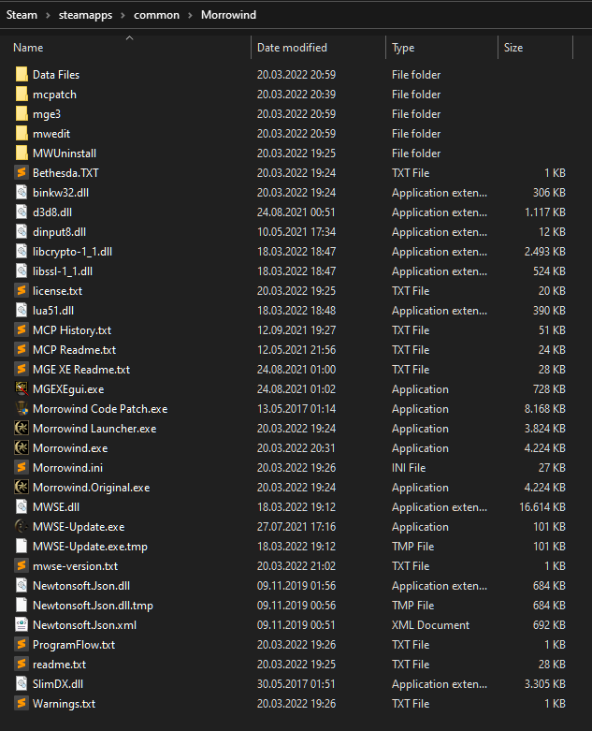Select the Newtonsoft.Json.xml document icon
Viewport: 592px width, 731px height.
click(x=22, y=625)
